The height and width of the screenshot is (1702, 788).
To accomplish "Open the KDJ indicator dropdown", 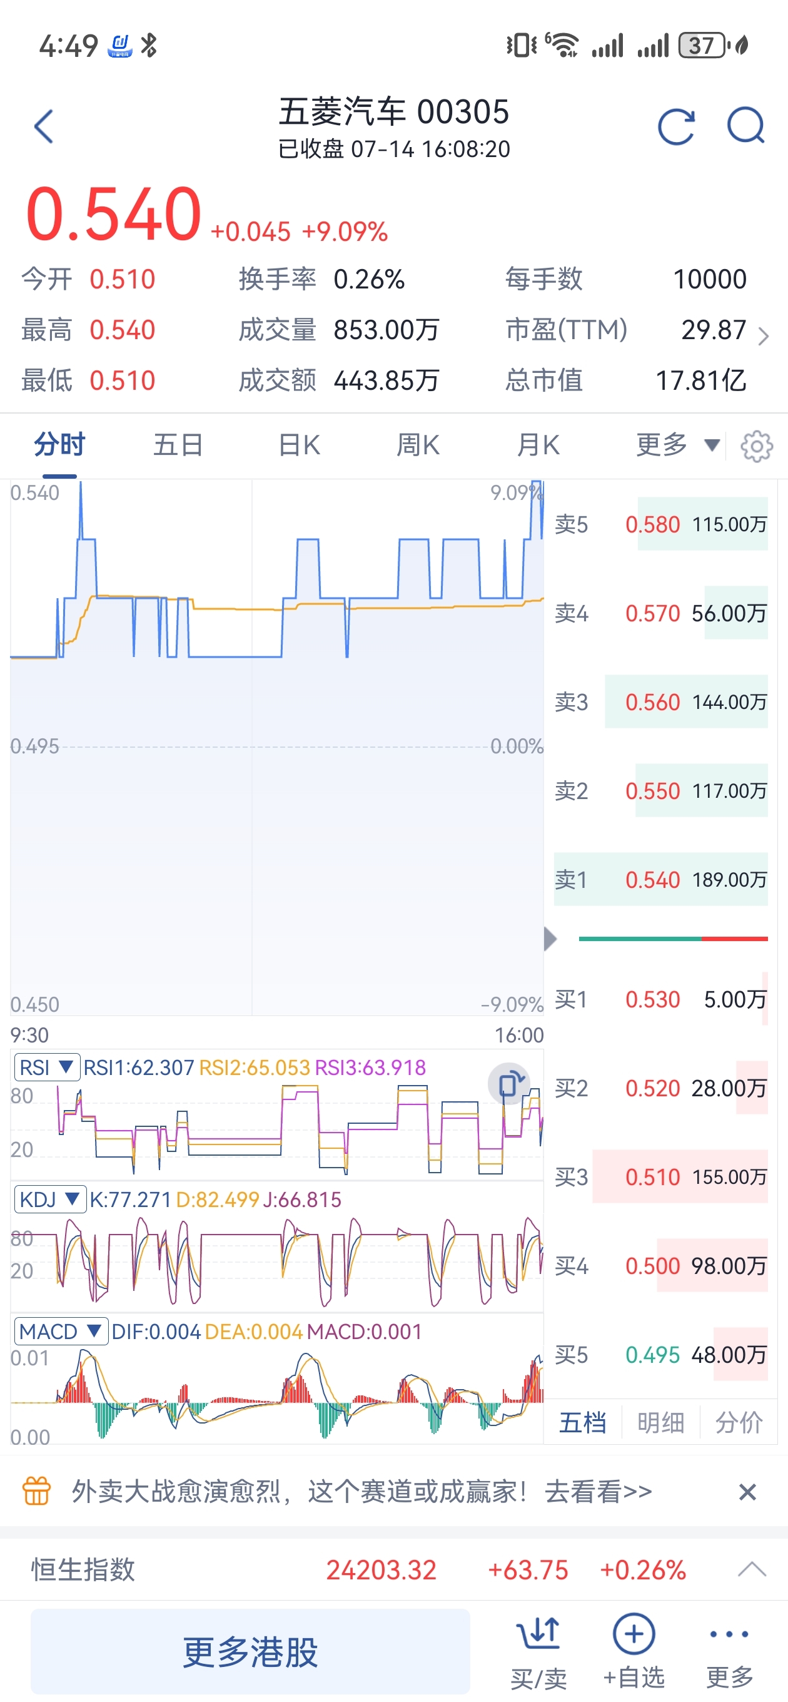I will tap(50, 1198).
